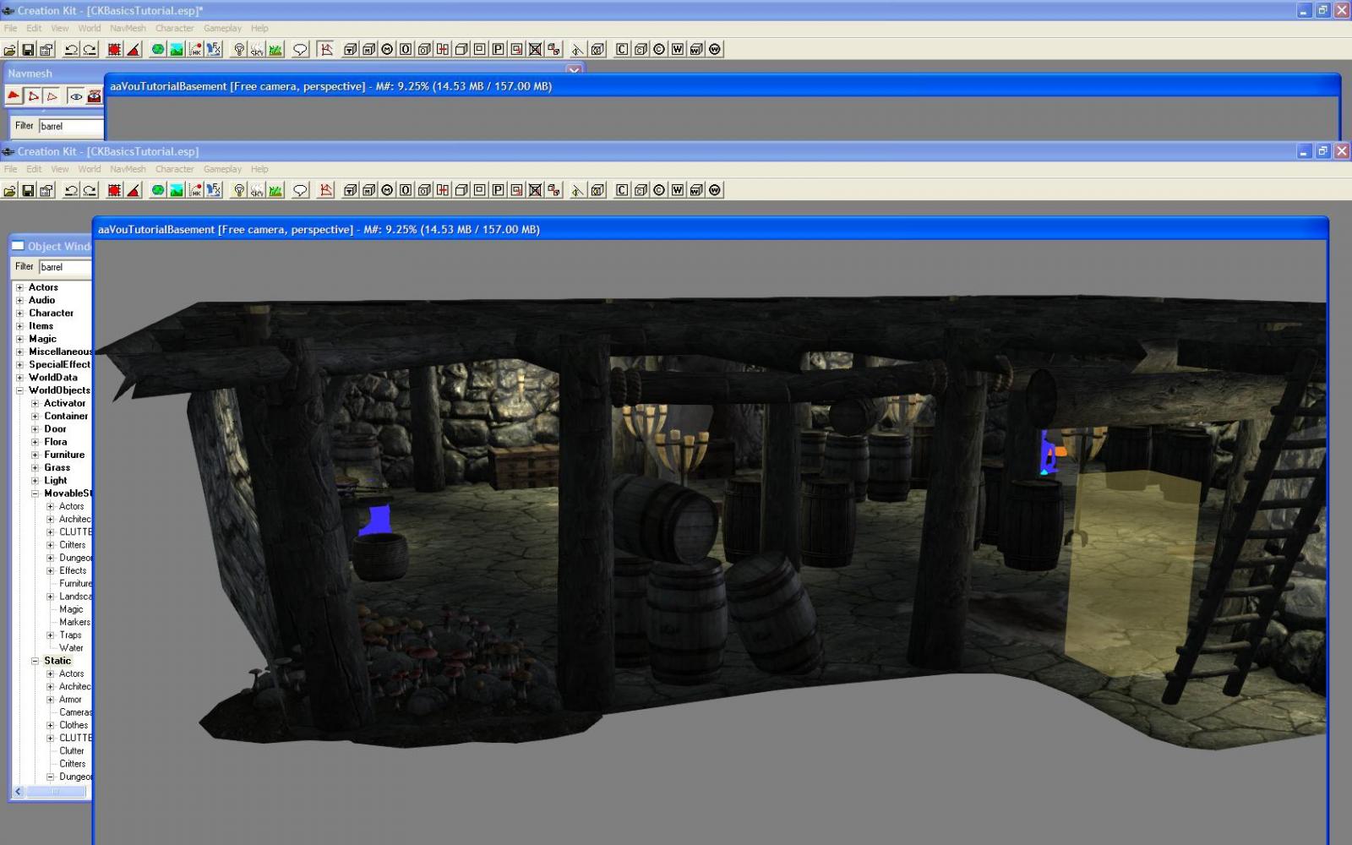
Task: Open dialogue speech-bubble tool in front window
Action: click(x=300, y=191)
